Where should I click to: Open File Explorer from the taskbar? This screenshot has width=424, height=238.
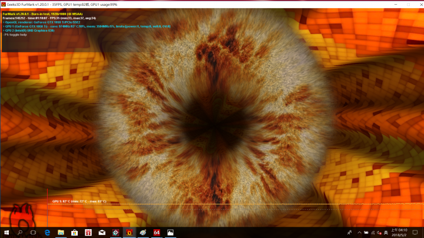point(61,232)
